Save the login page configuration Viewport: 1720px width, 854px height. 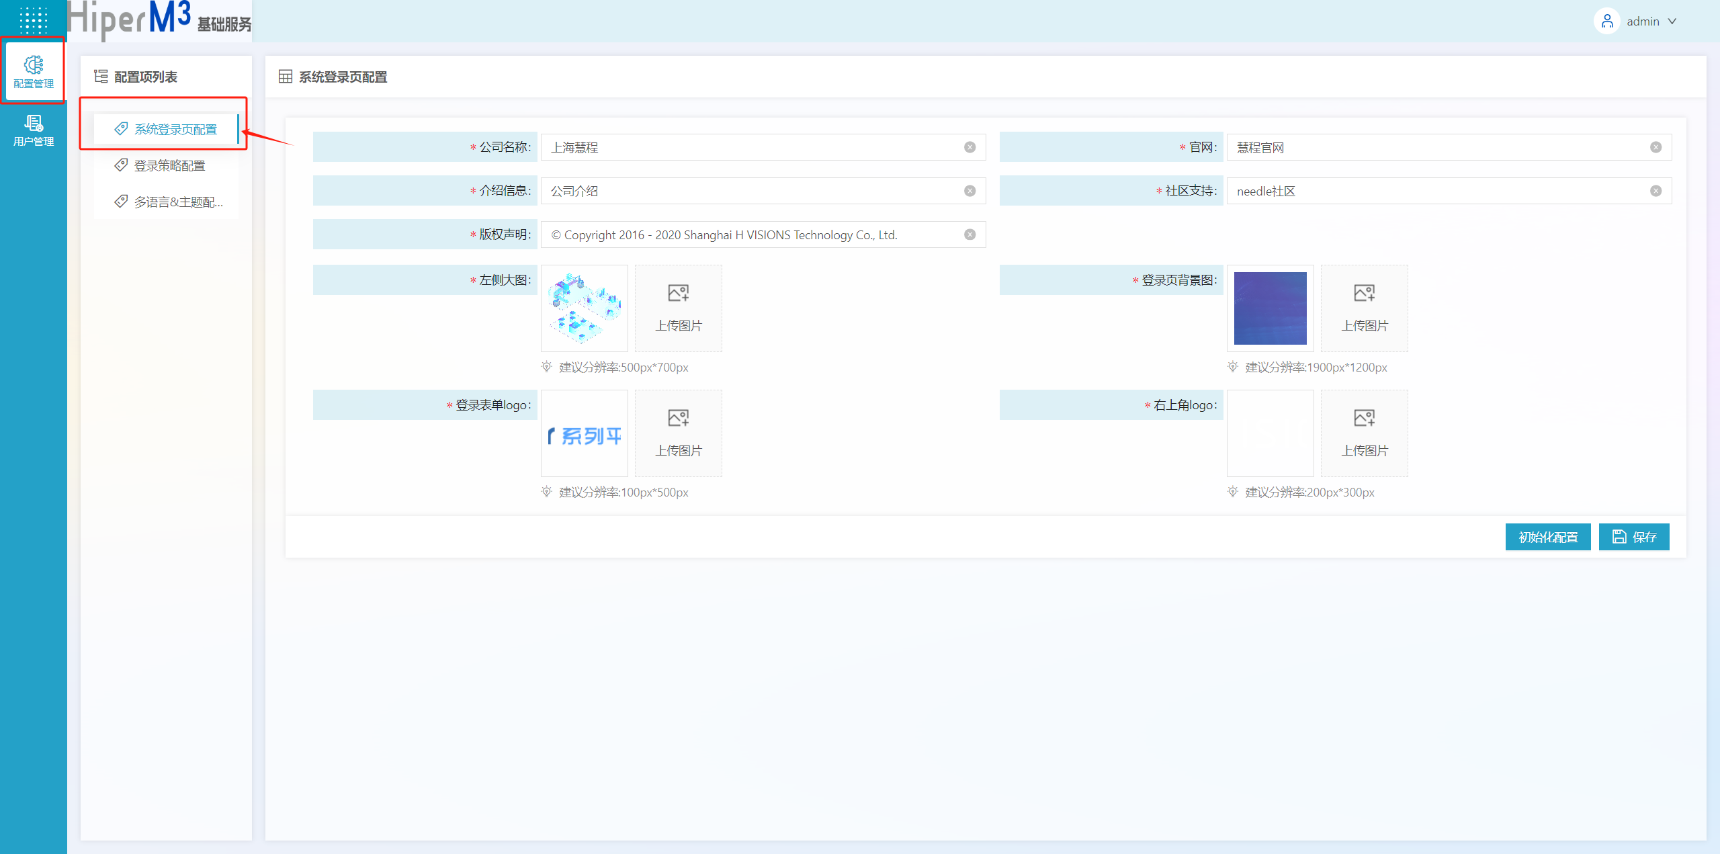point(1633,537)
